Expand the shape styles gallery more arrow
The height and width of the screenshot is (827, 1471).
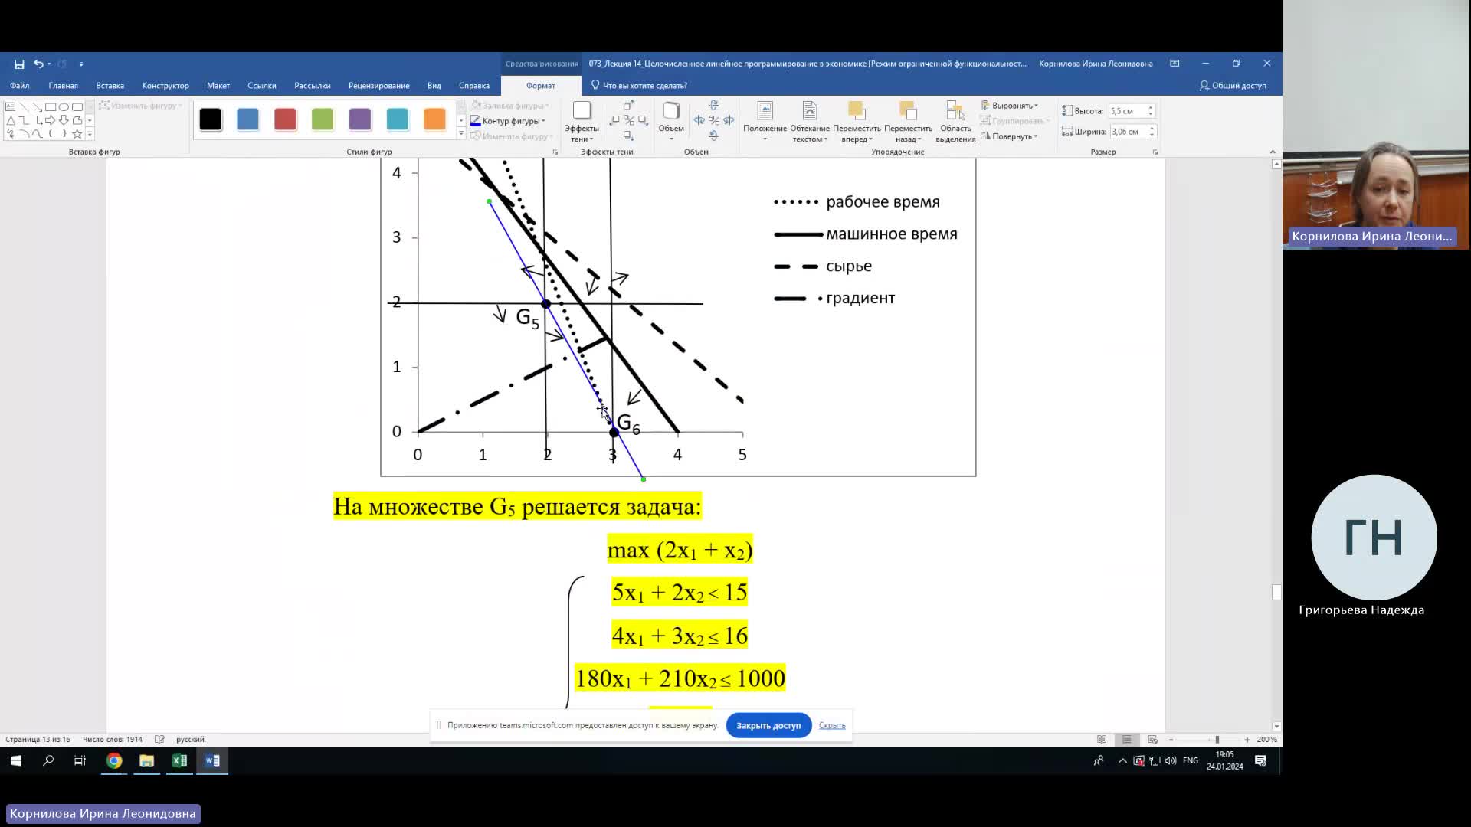(x=460, y=134)
